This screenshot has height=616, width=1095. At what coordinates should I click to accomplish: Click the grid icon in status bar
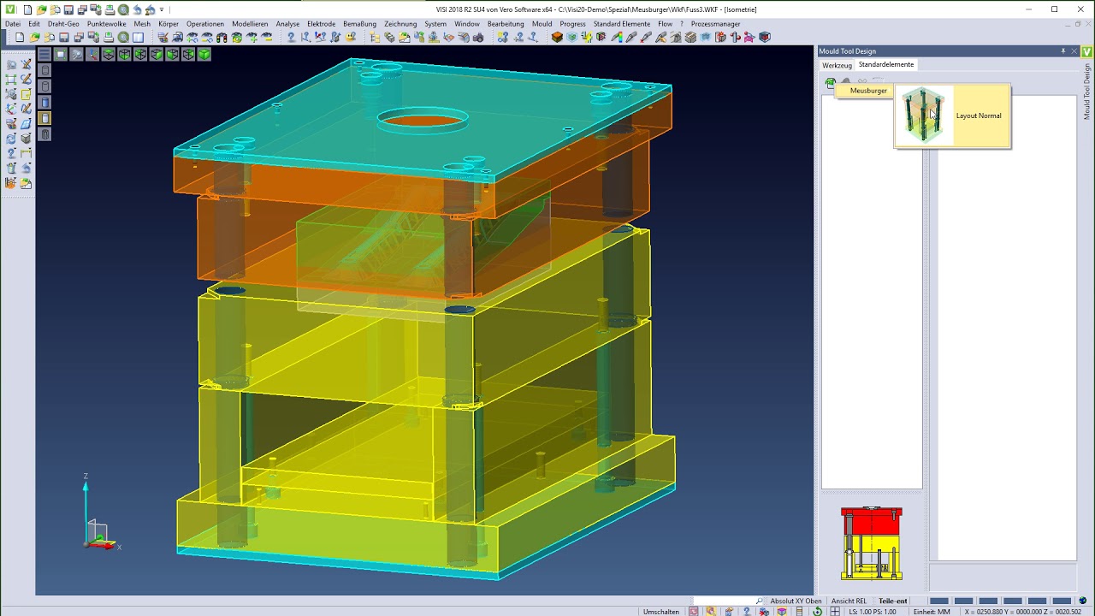[835, 611]
